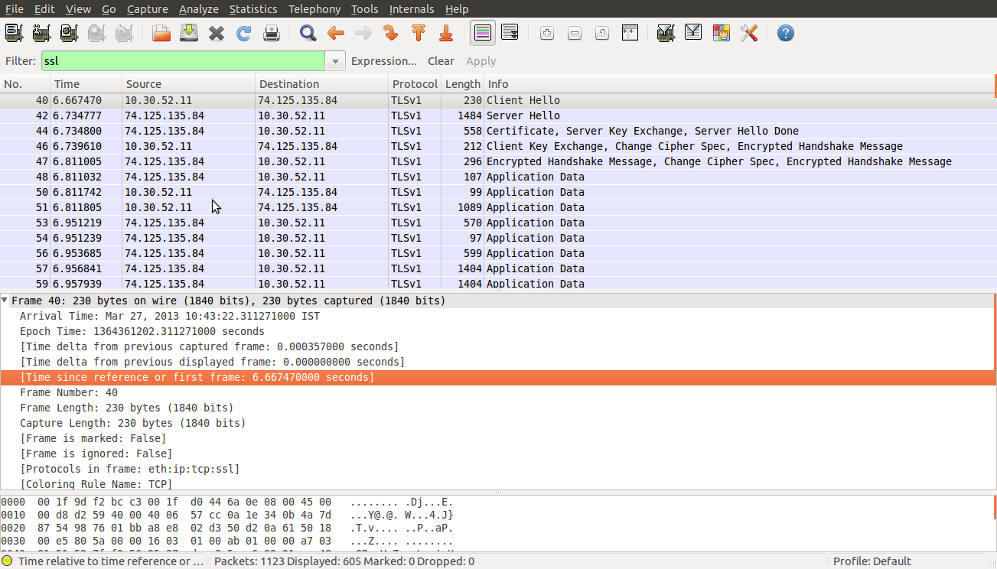Open the filter history dropdown
The height and width of the screenshot is (569, 997).
(x=335, y=60)
